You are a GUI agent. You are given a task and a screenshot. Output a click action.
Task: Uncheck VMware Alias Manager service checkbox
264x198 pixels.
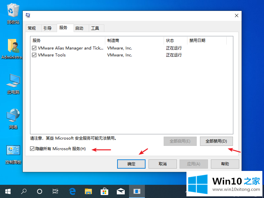click(x=34, y=48)
